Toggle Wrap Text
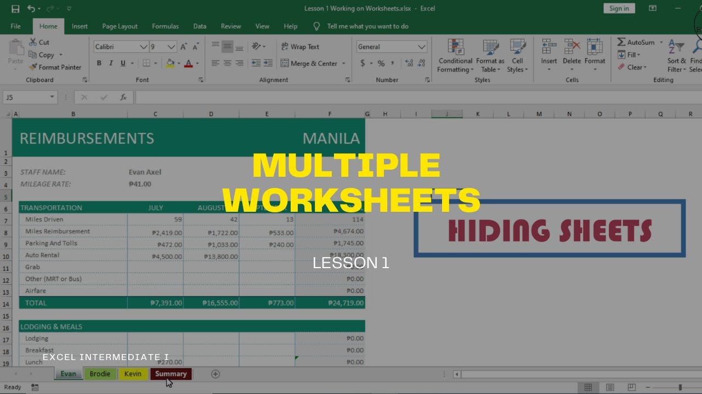 (300, 47)
